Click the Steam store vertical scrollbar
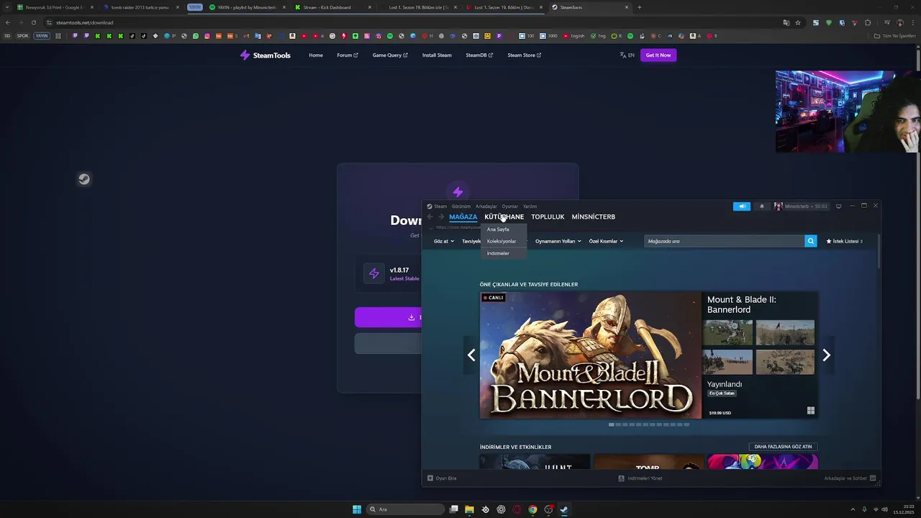Screen dimensions: 921x518 878,252
